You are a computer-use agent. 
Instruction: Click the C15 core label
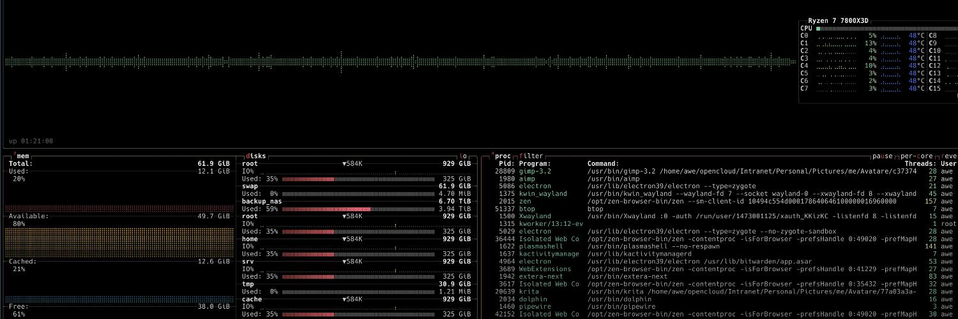pos(934,89)
